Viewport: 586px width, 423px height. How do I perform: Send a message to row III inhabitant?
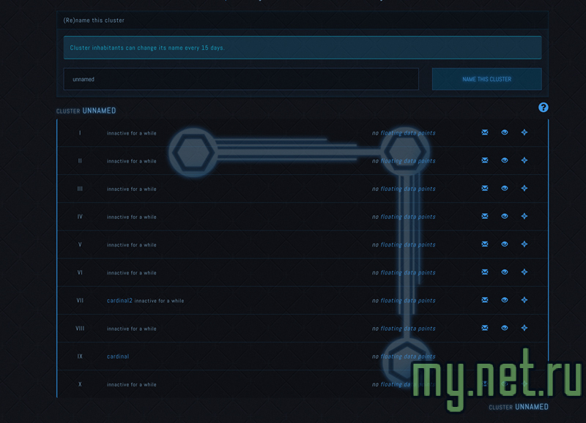click(x=485, y=189)
